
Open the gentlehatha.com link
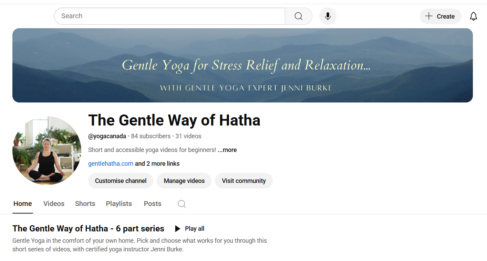click(111, 164)
